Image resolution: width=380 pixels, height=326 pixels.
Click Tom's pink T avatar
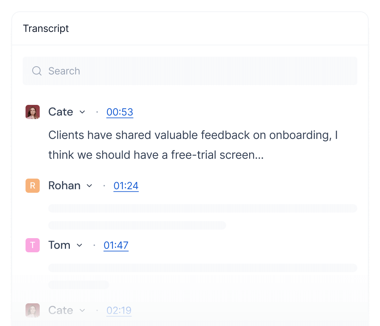click(x=33, y=245)
